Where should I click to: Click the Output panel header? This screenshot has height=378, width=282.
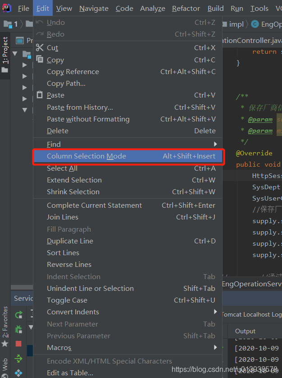245,331
